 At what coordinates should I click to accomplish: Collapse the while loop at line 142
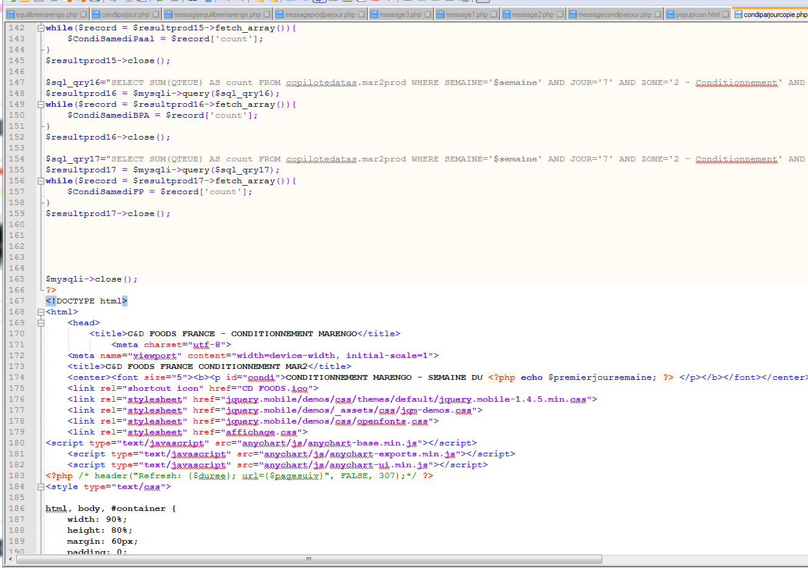(x=41, y=28)
